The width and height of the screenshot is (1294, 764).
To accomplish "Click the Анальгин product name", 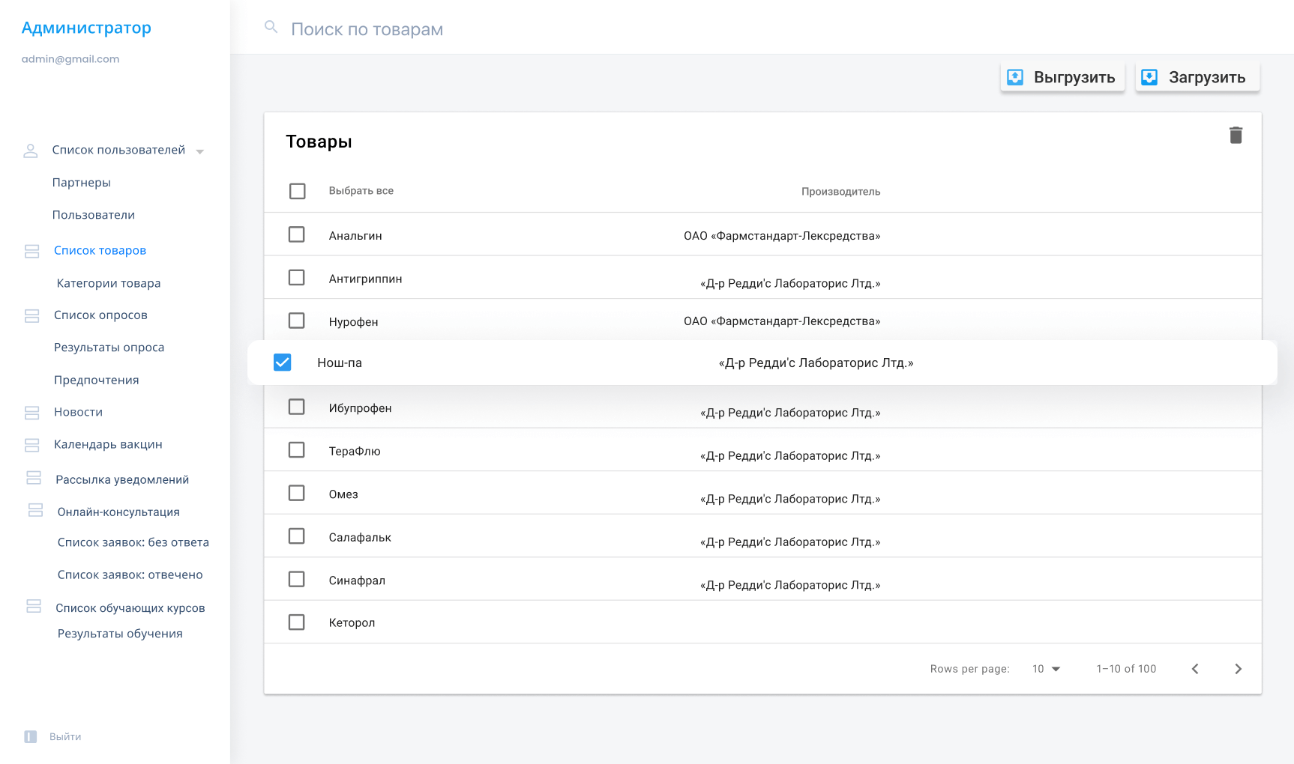I will click(355, 236).
